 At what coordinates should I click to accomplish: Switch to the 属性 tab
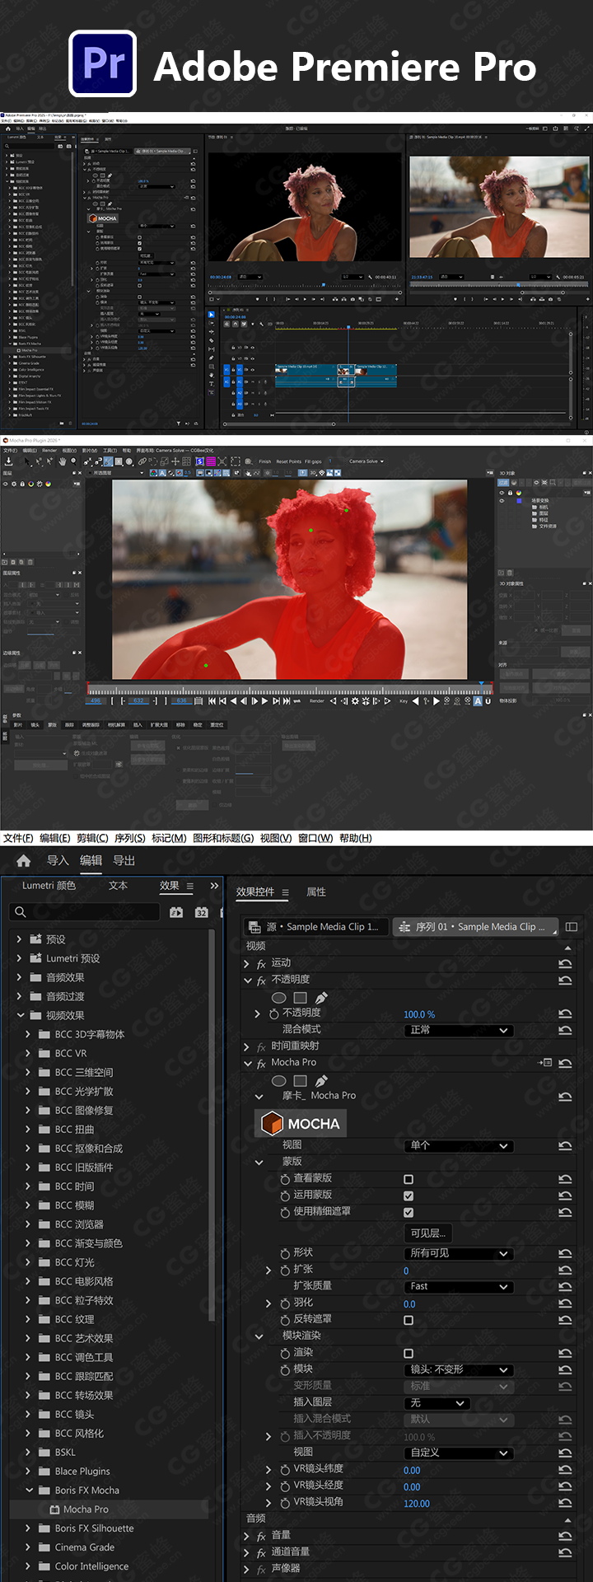pyautogui.click(x=316, y=892)
